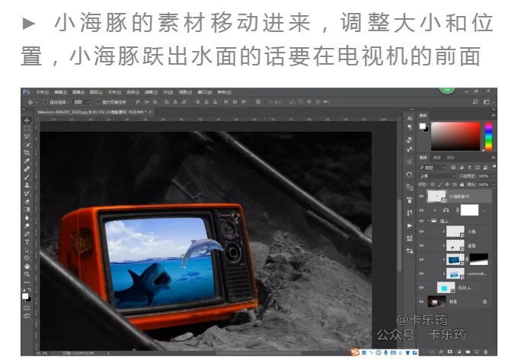Select the Move tool in toolbox
Viewport: 518px width, 360px height.
coord(27,120)
